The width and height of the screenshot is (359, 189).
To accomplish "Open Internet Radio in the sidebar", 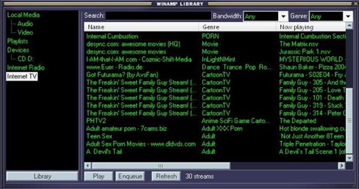I will (26, 68).
